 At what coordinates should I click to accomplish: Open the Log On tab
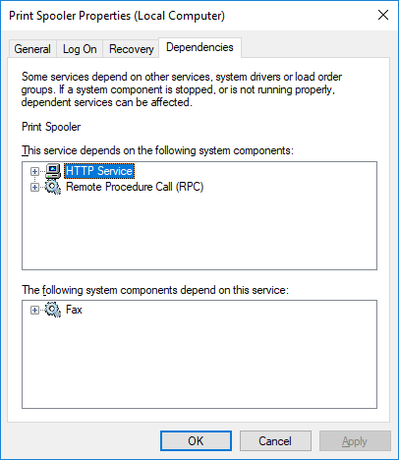pyautogui.click(x=80, y=49)
